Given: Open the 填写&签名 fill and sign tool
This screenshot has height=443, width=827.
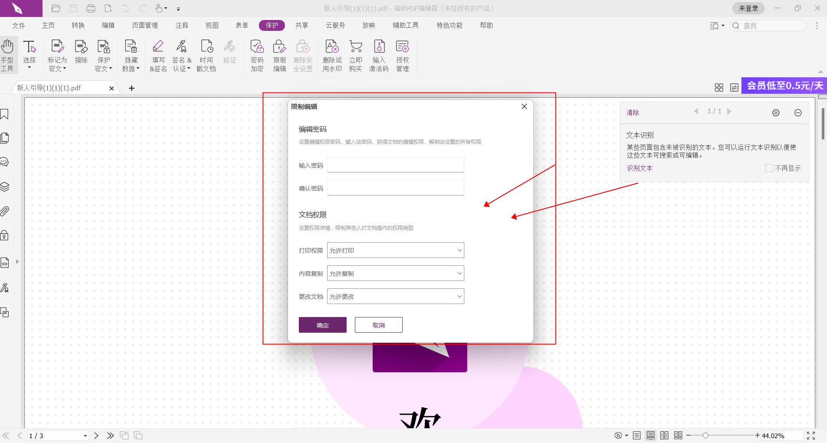Looking at the screenshot, I should tap(158, 56).
